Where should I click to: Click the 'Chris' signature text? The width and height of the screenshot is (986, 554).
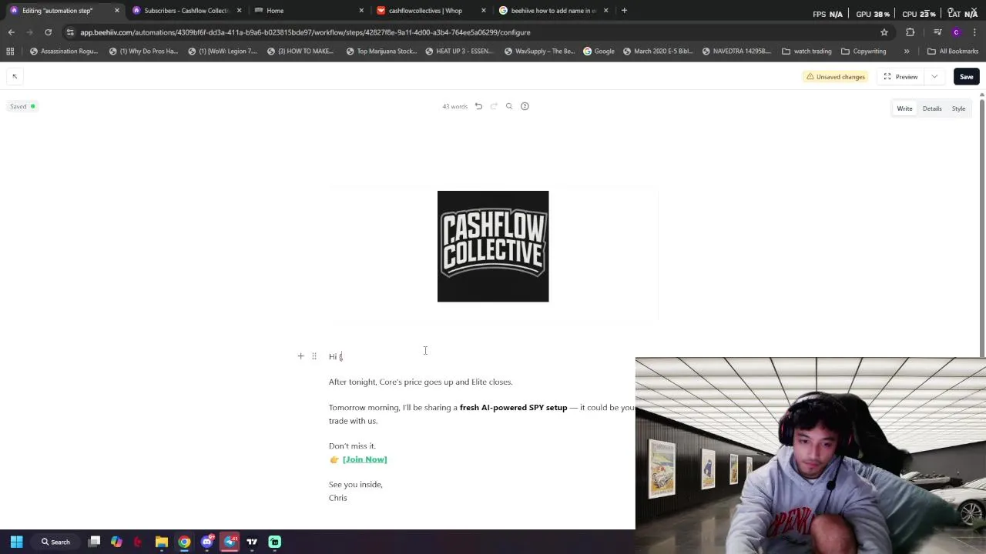pos(338,498)
